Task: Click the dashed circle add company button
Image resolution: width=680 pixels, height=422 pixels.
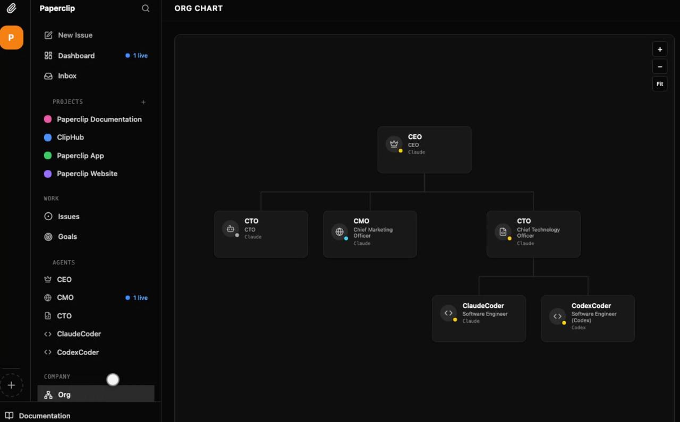Action: (x=11, y=385)
